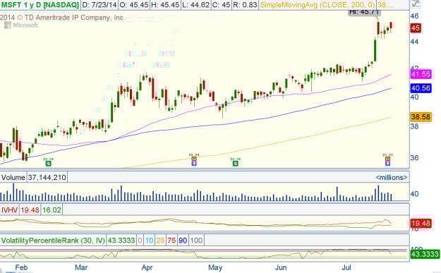Click the yellow 38.58 price bubble
Image resolution: width=441 pixels, height=273 pixels.
[421, 117]
